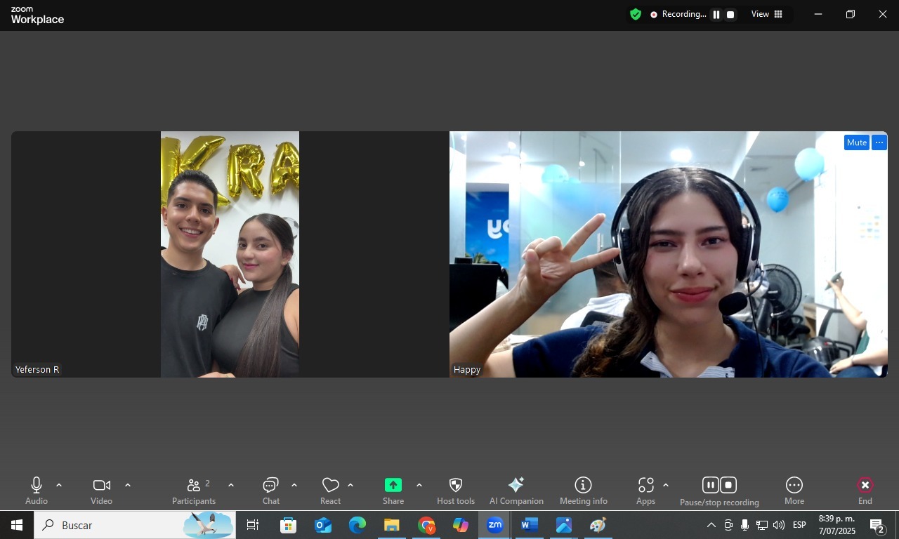899x539 pixels.
Task: Mute the Happy participant
Action: click(856, 142)
